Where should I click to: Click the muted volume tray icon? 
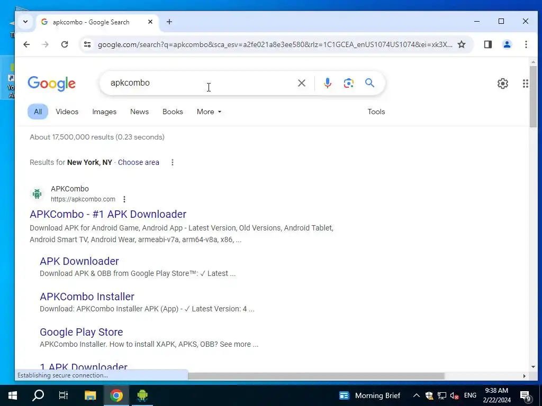point(454,395)
